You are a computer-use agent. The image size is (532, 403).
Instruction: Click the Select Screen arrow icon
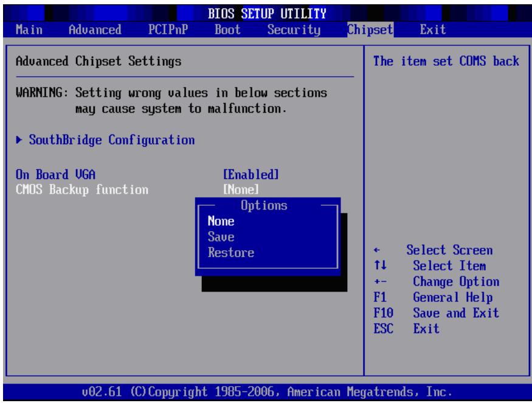(376, 250)
